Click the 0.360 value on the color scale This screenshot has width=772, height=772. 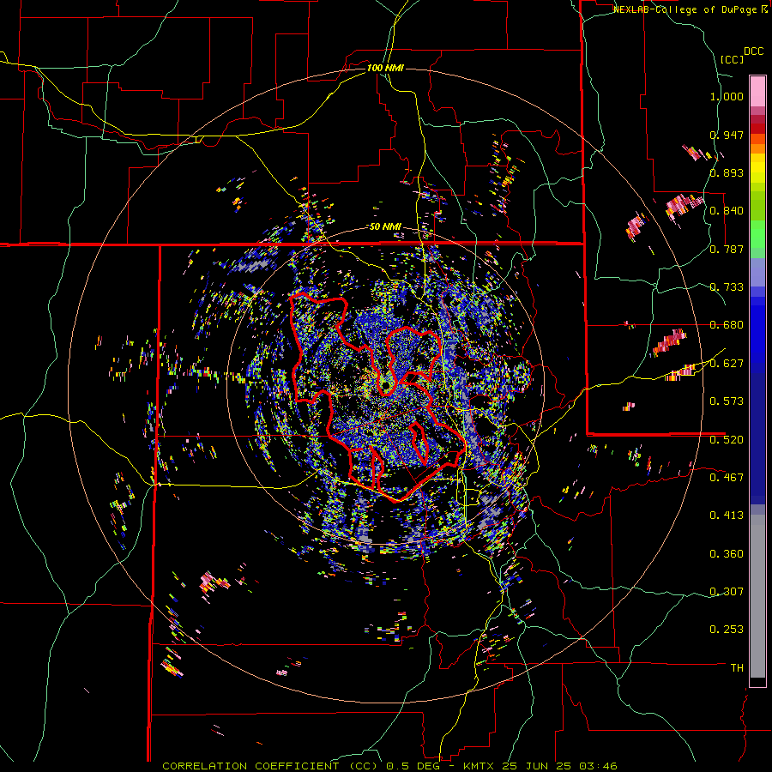[727, 554]
